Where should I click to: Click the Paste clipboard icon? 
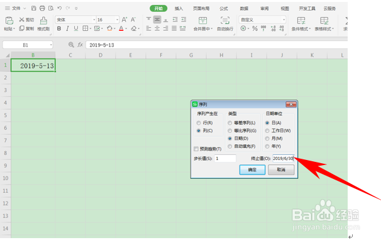click(x=9, y=20)
